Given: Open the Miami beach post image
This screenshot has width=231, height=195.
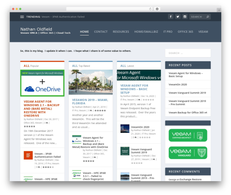Looking at the screenshot, I should click(91, 82).
